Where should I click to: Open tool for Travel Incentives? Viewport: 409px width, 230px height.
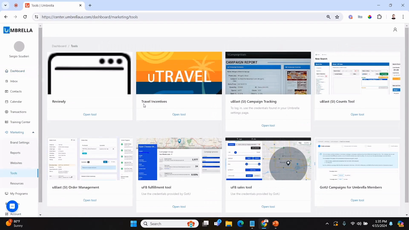(x=179, y=114)
